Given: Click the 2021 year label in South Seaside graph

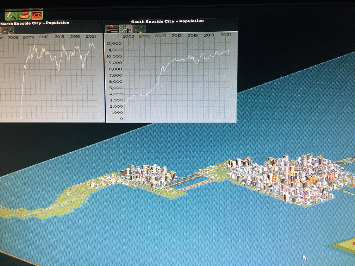Looking at the screenshot, I should coord(225,35).
